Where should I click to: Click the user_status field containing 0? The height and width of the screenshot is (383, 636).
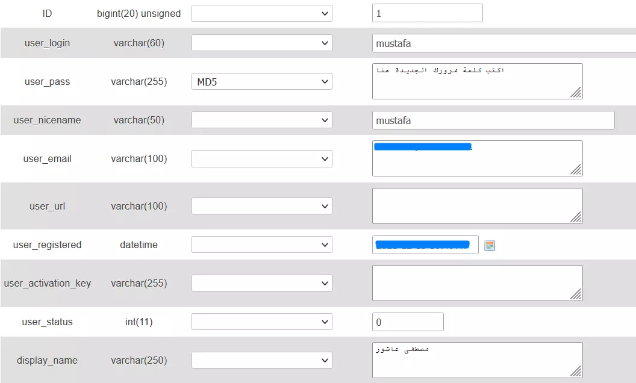pyautogui.click(x=408, y=322)
